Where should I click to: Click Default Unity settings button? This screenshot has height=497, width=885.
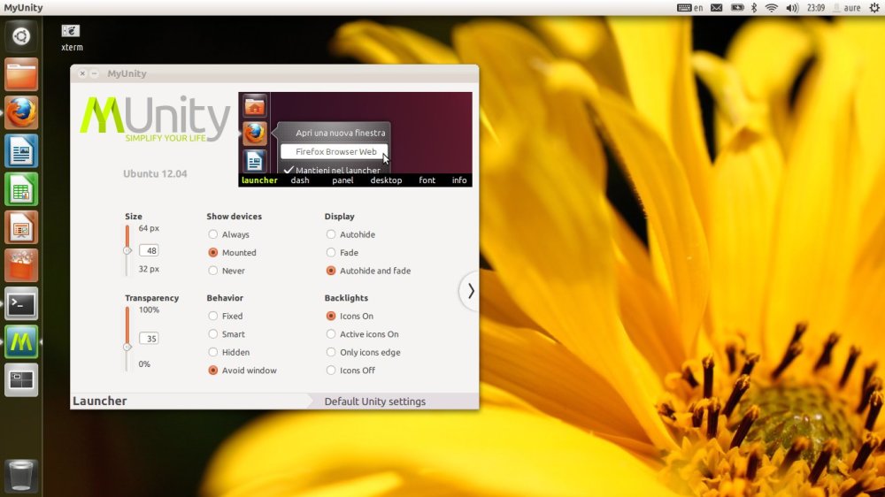pyautogui.click(x=374, y=401)
